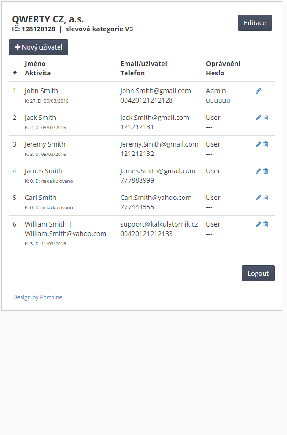Click the Logout button
The image size is (287, 435).
pyautogui.click(x=258, y=273)
